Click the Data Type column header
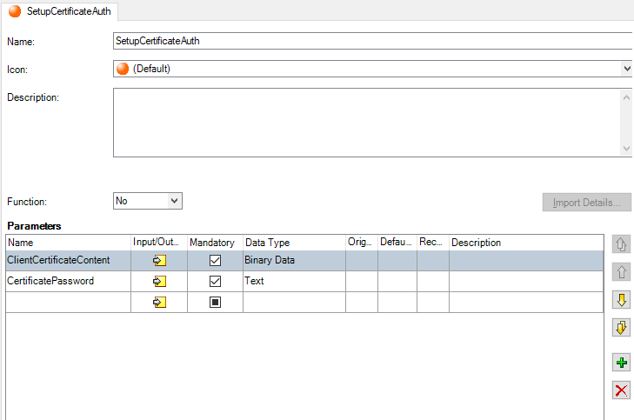634x420 pixels. pos(293,243)
